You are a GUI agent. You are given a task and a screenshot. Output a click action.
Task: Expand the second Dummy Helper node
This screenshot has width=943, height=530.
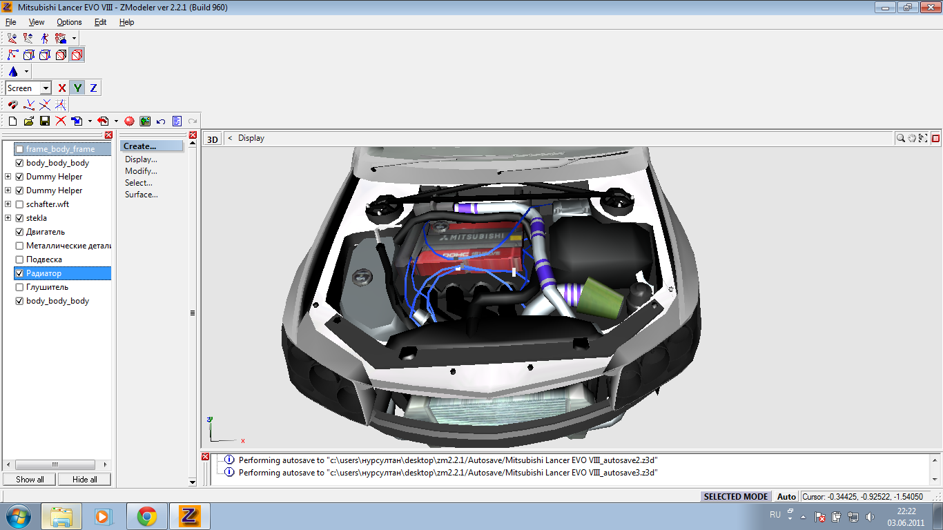coord(8,190)
